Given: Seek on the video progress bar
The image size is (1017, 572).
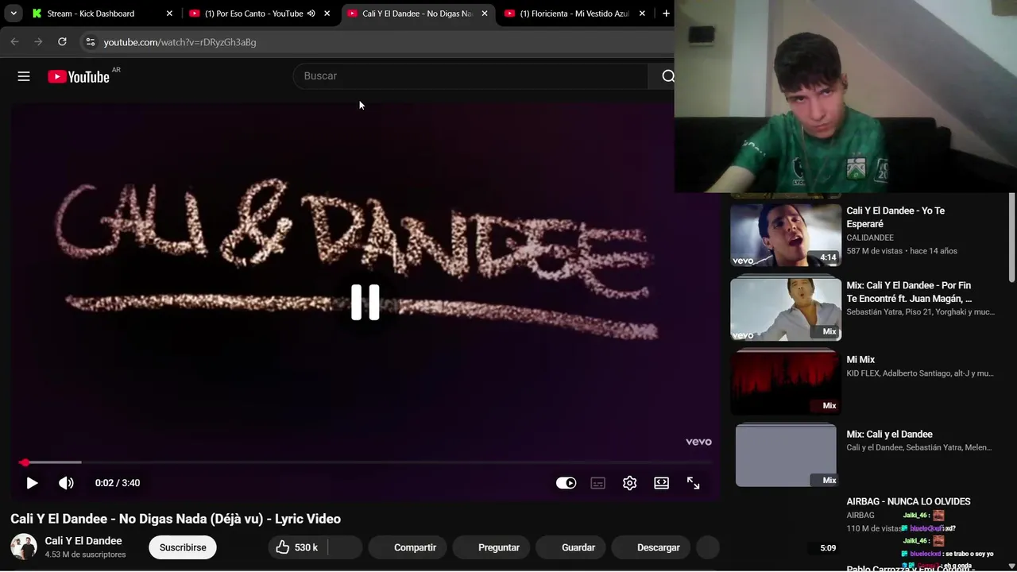Looking at the screenshot, I should point(365,462).
